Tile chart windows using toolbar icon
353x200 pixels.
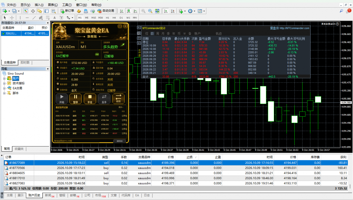[x=157, y=11]
